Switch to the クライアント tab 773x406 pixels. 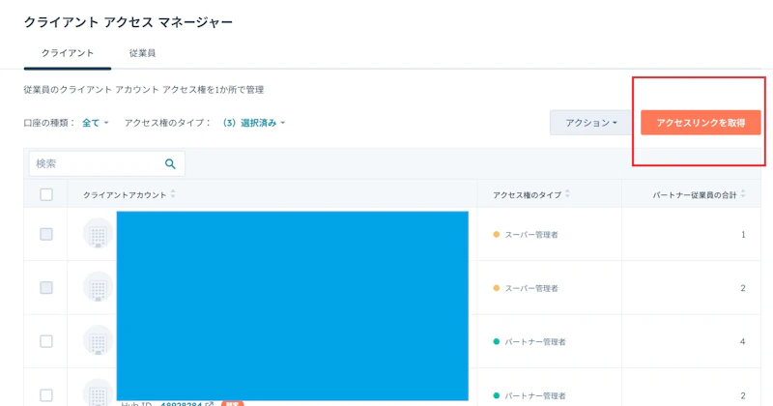click(x=68, y=53)
